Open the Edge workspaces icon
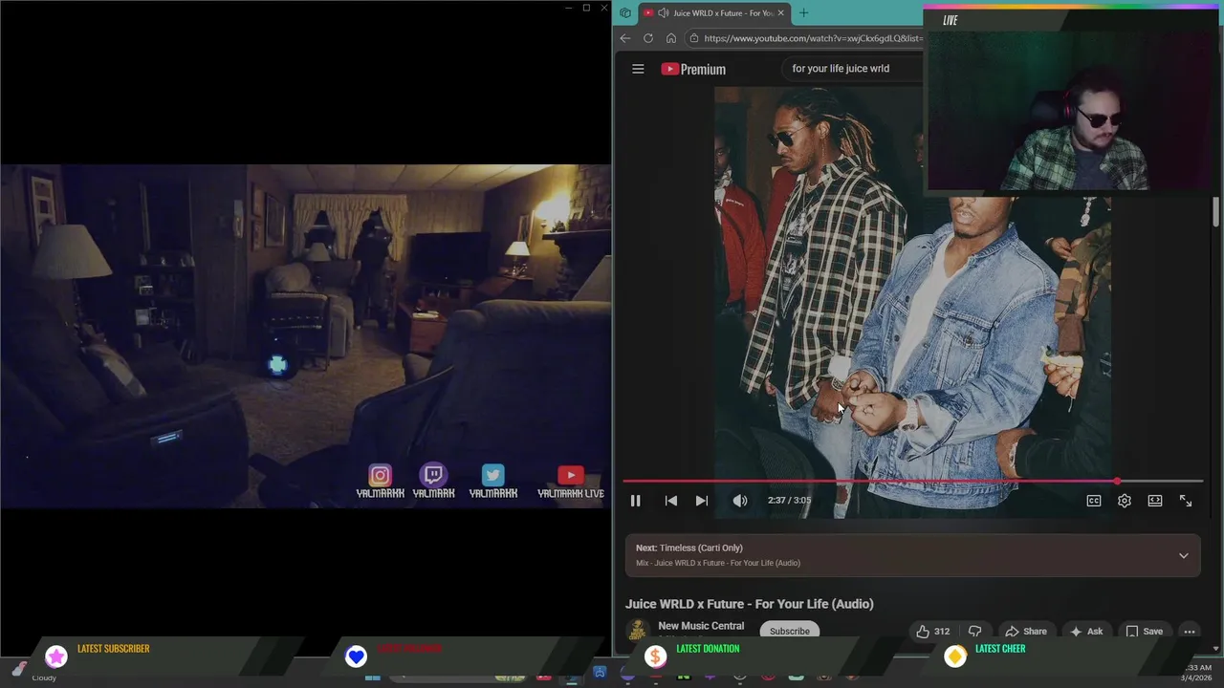The height and width of the screenshot is (688, 1224). click(625, 12)
